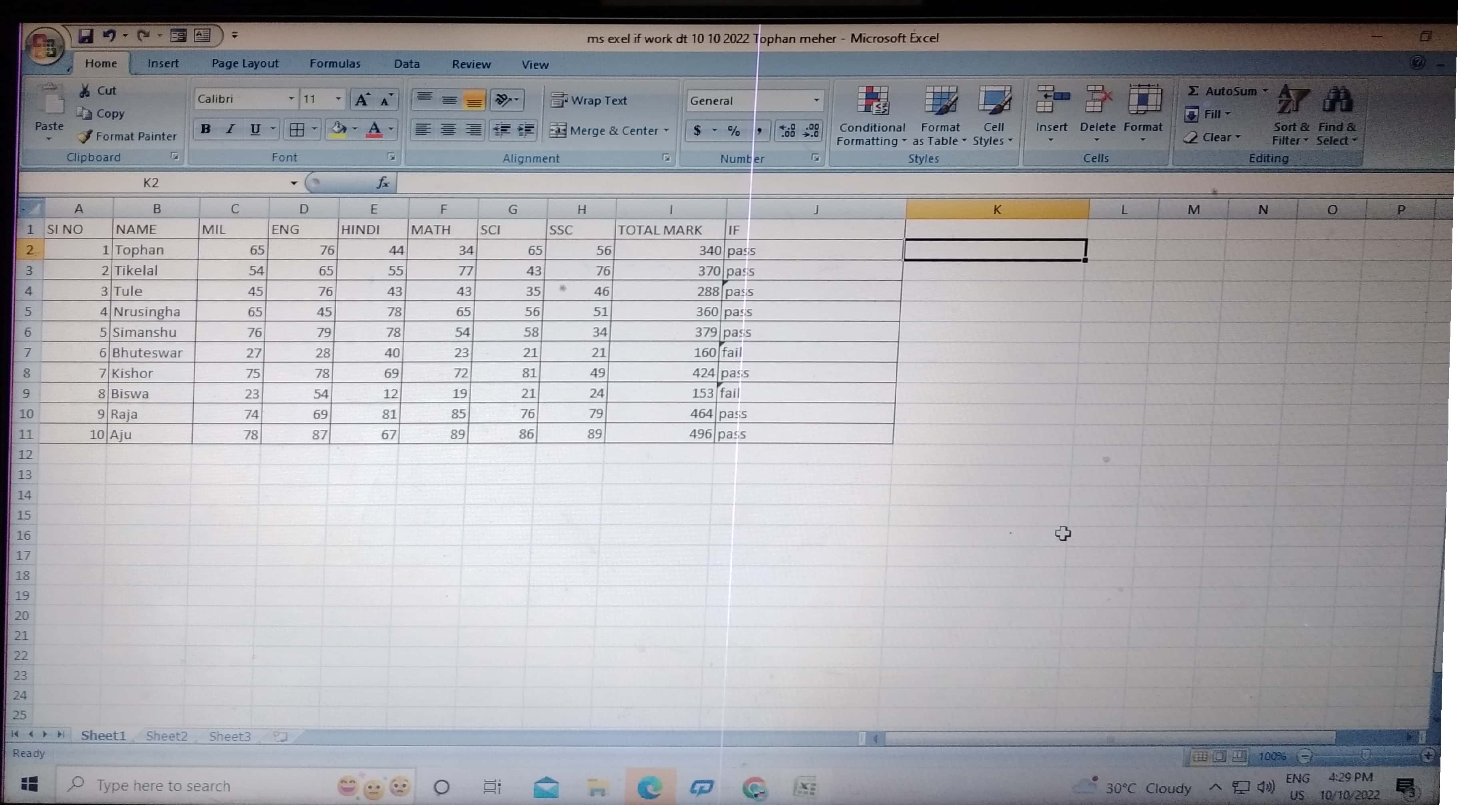Toggle Italic formatting

pos(230,130)
